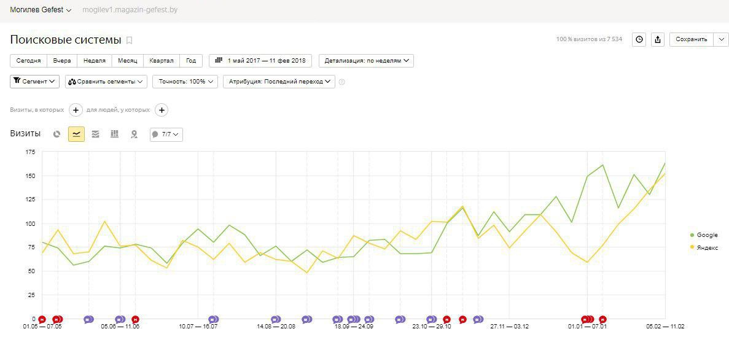Select the Сегодня period
Screen dimensions: 729x345
(x=29, y=61)
